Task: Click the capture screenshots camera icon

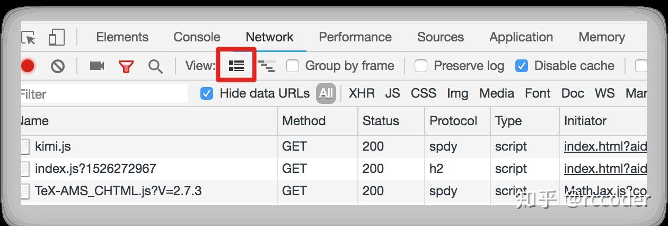Action: point(96,66)
